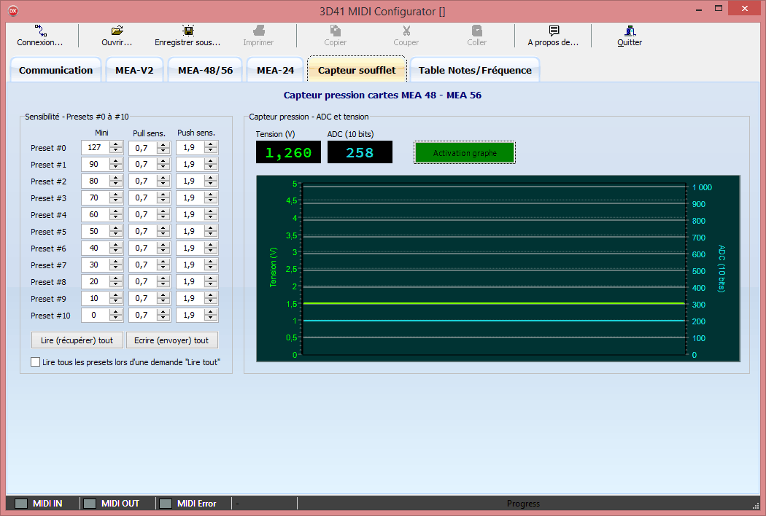Go to the MEA-24 tab
The height and width of the screenshot is (516, 766).
[x=276, y=70]
